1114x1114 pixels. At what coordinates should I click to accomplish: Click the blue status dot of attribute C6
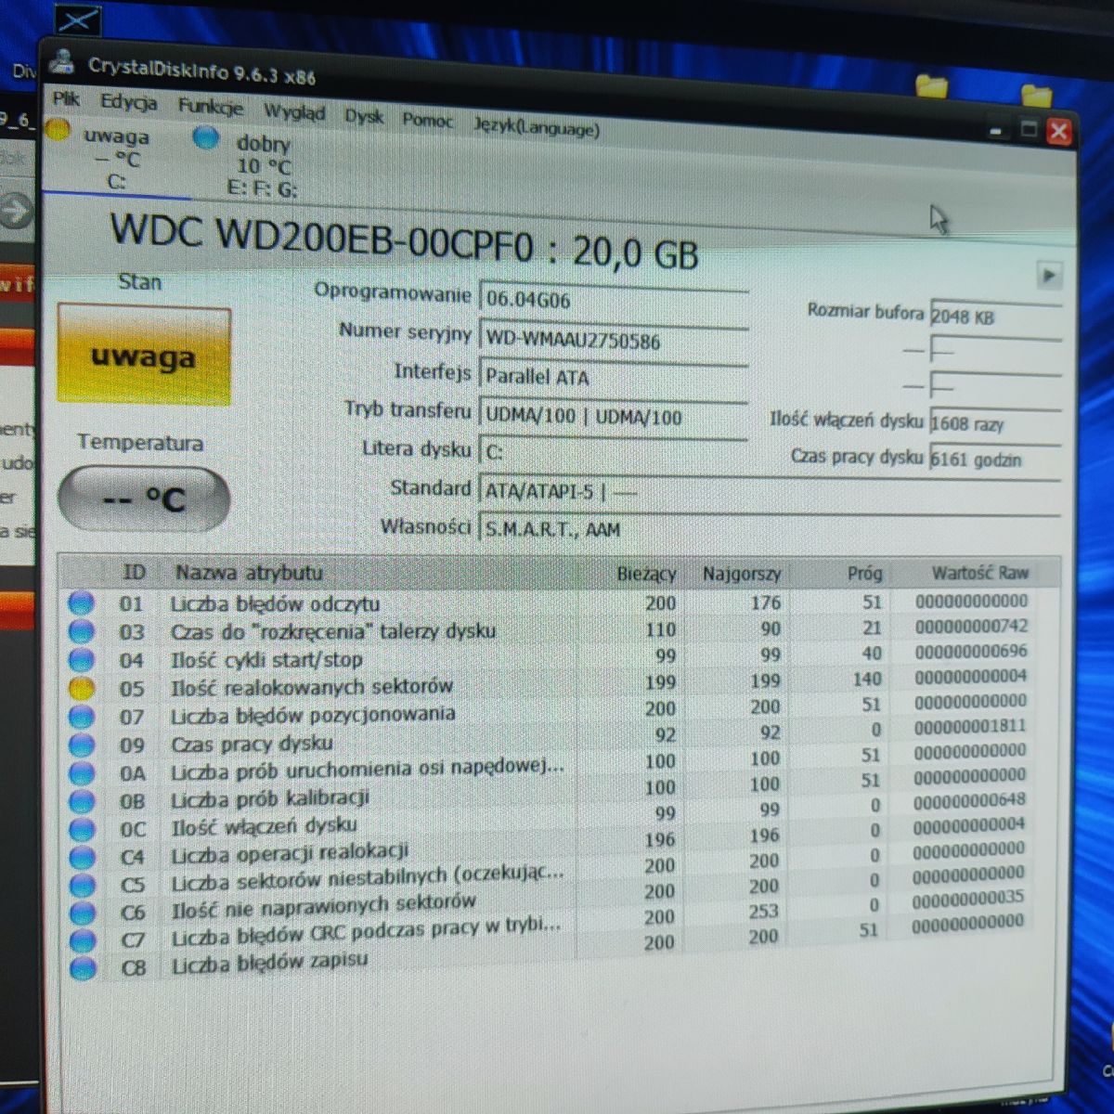pyautogui.click(x=83, y=912)
